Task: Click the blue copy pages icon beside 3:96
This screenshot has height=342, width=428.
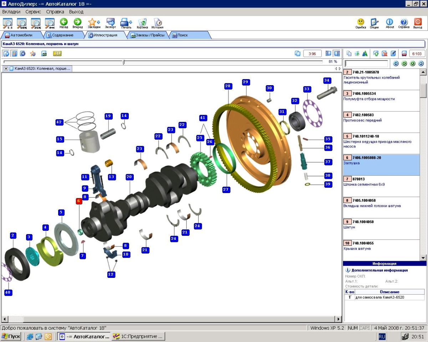Action: click(297, 53)
